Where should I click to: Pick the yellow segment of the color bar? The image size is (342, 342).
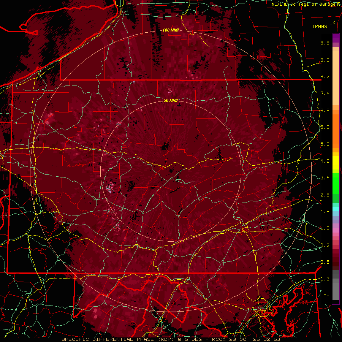[x=336, y=163]
